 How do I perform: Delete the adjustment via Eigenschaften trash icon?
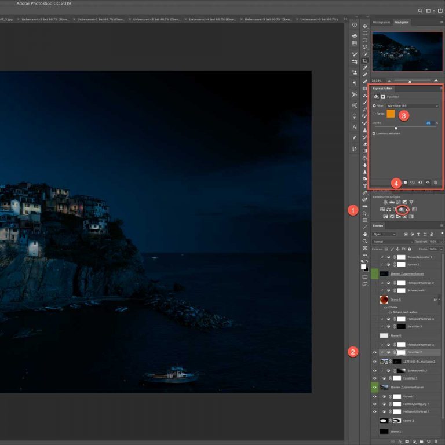[x=436, y=183]
